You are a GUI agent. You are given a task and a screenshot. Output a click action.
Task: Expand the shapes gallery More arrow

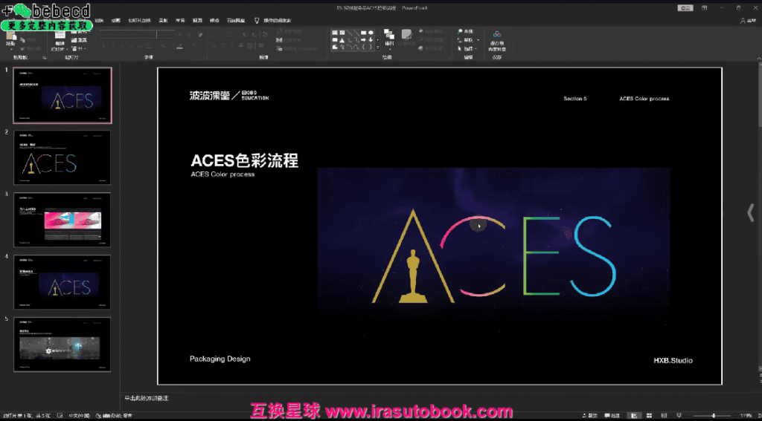coord(377,47)
